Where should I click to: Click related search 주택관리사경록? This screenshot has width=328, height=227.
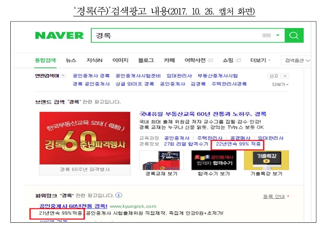[229, 84]
